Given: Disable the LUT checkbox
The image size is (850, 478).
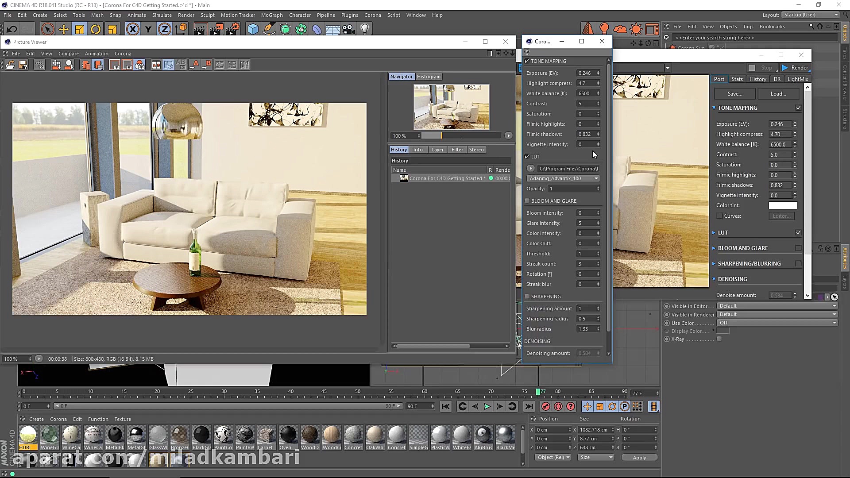Looking at the screenshot, I should pos(528,156).
